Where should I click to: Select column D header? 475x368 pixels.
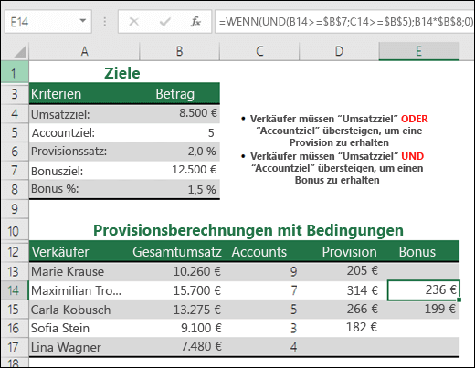(339, 51)
